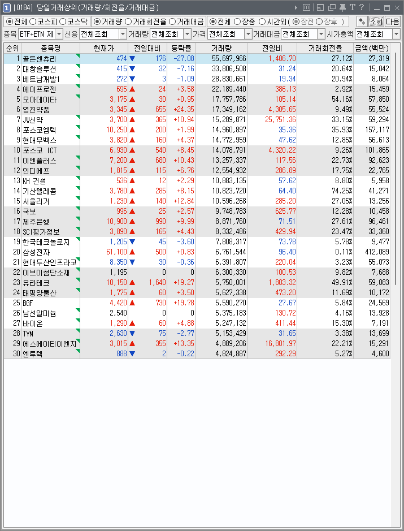404x531 pixels.
Task: Open the 거래대금 filter 전체조회 dropdown
Action: click(321, 34)
